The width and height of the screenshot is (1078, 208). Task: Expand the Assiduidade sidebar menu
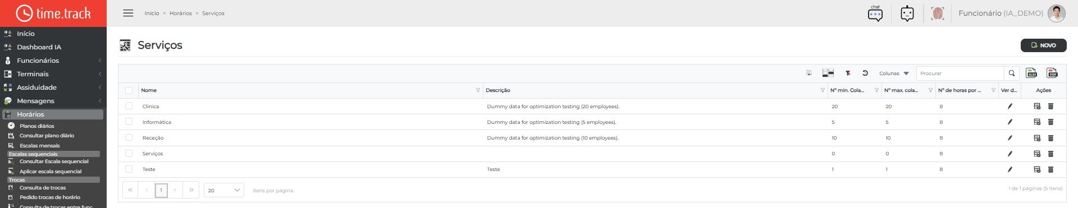tap(53, 87)
